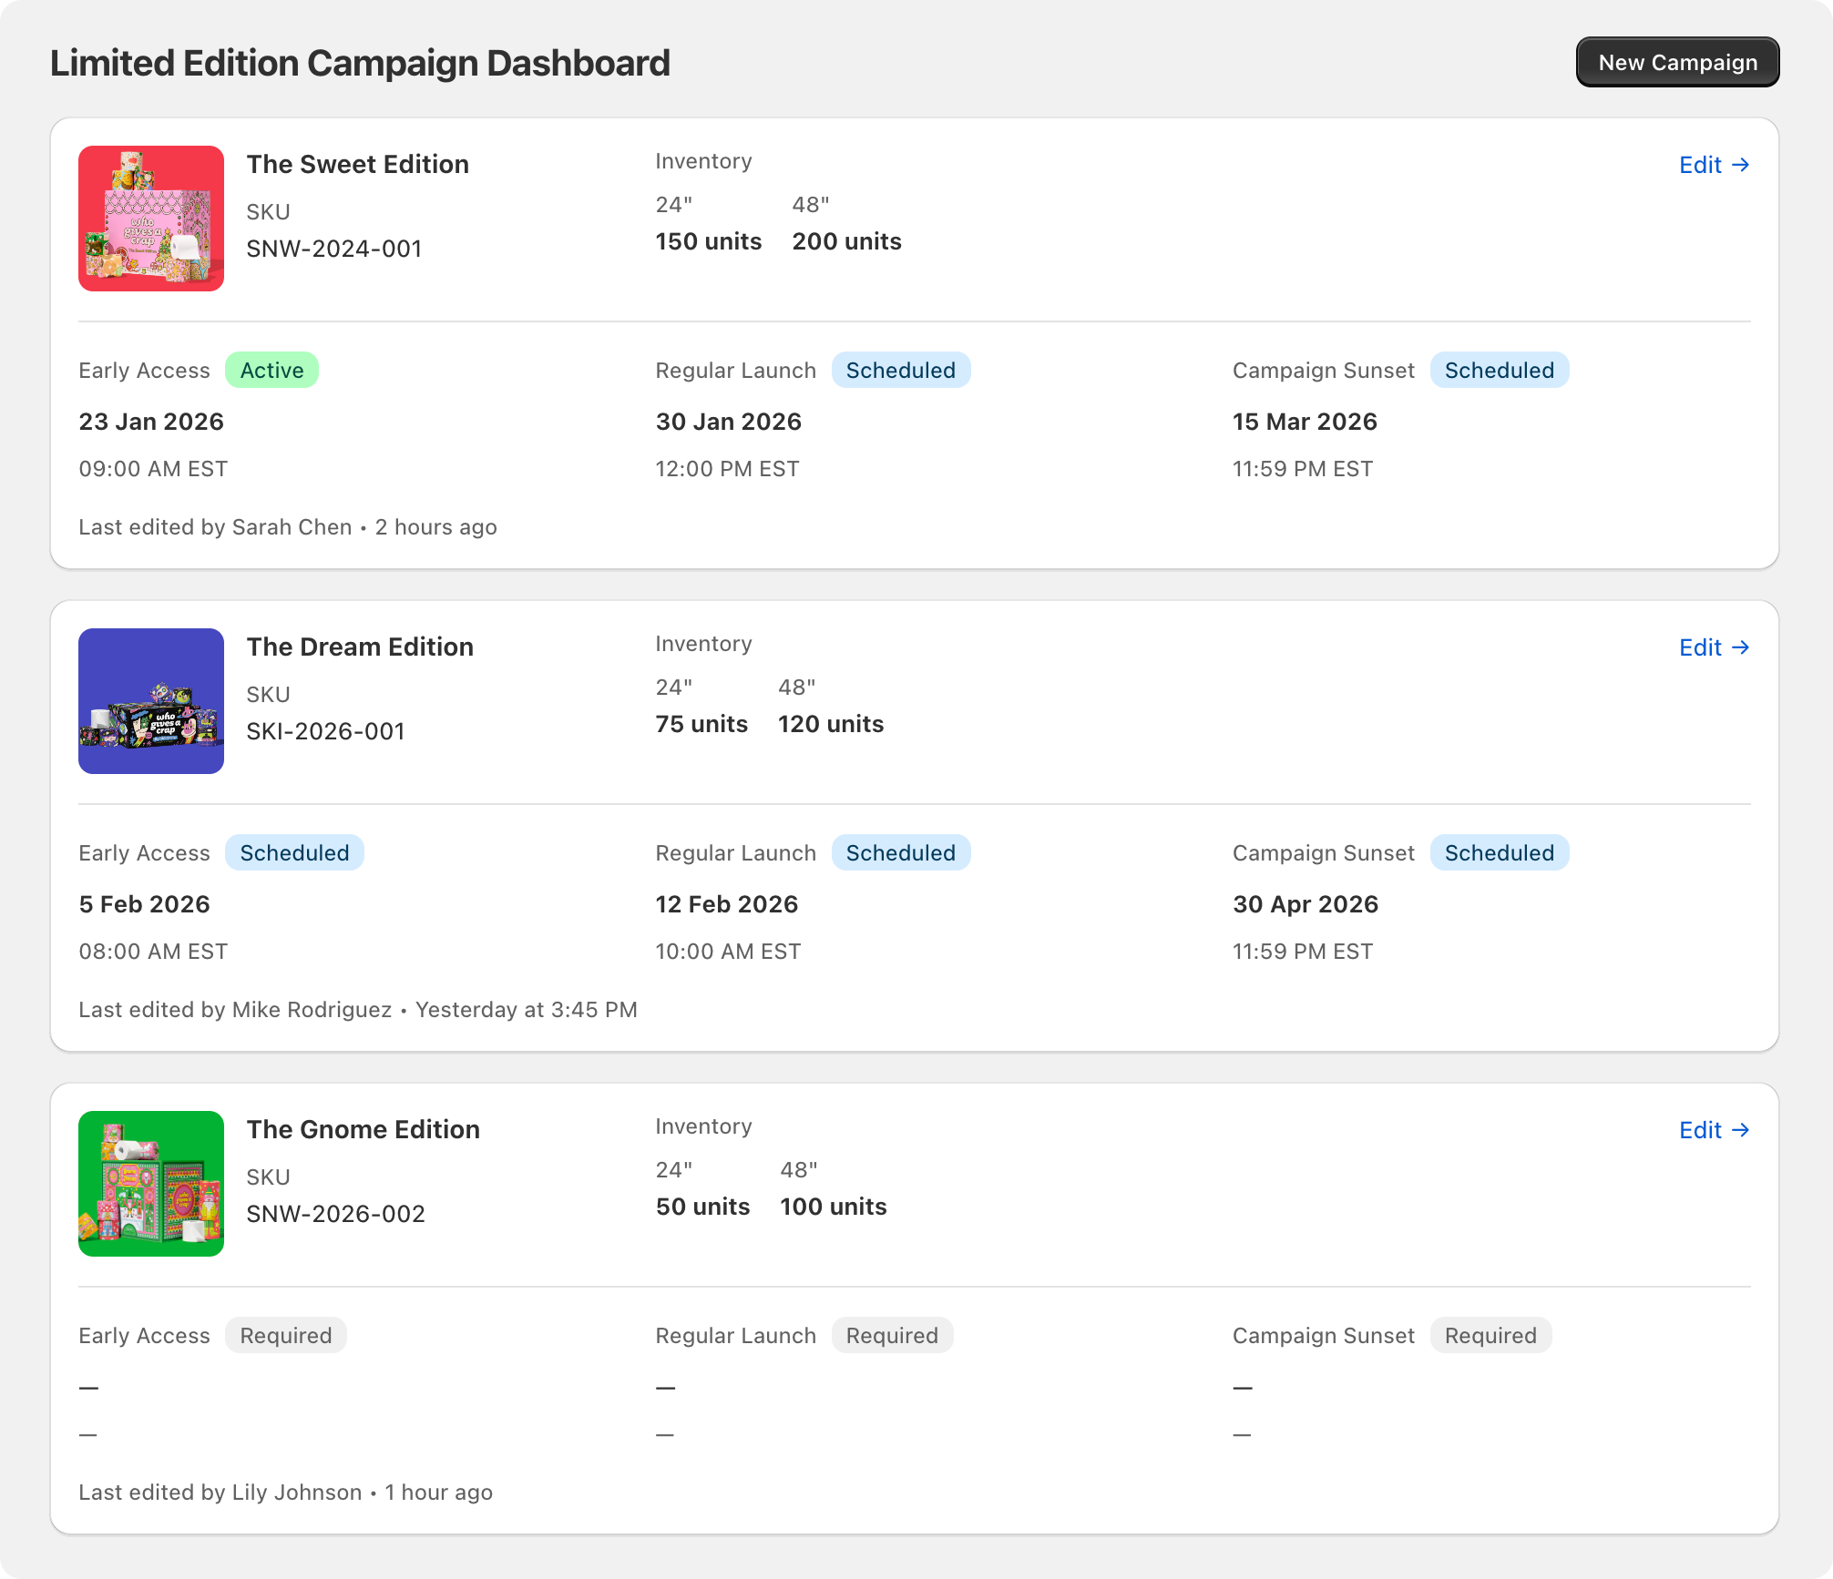Click the empty Early Access date field for Gnome Edition
This screenshot has width=1833, height=1579.
[87, 1386]
